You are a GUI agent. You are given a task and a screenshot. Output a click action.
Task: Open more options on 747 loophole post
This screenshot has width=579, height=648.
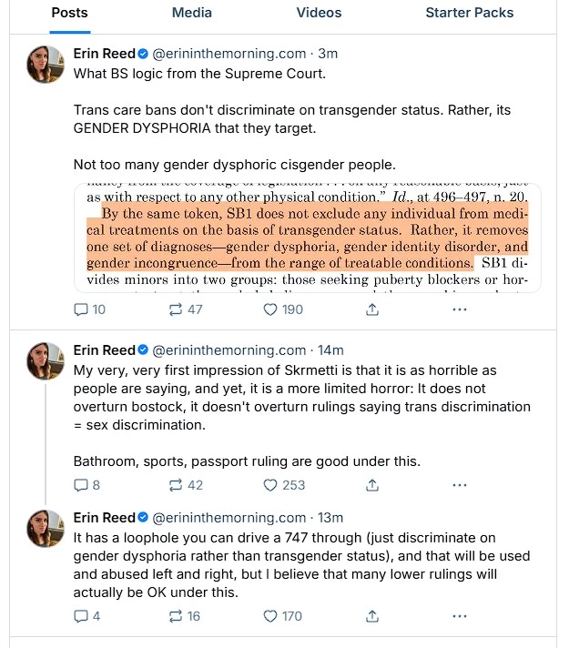[459, 616]
